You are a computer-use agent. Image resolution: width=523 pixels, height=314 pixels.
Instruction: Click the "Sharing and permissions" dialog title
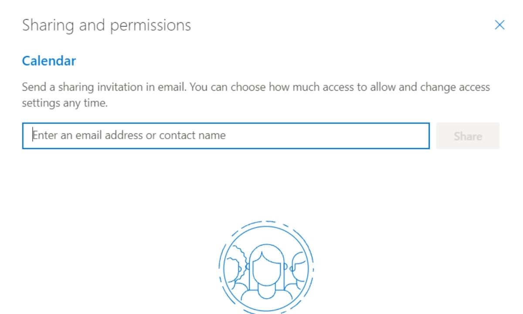(106, 25)
